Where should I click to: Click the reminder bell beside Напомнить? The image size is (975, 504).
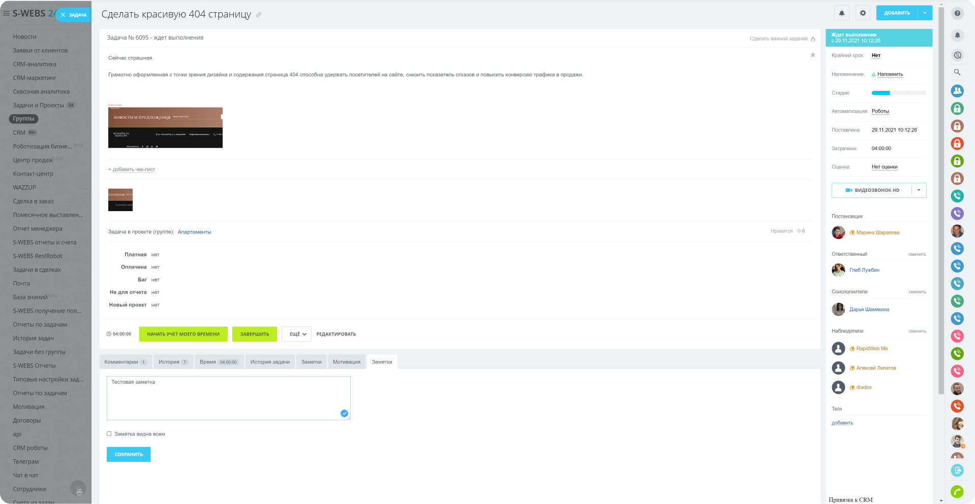(874, 75)
